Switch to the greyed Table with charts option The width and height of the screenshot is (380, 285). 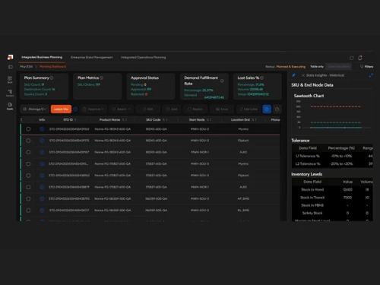point(339,67)
